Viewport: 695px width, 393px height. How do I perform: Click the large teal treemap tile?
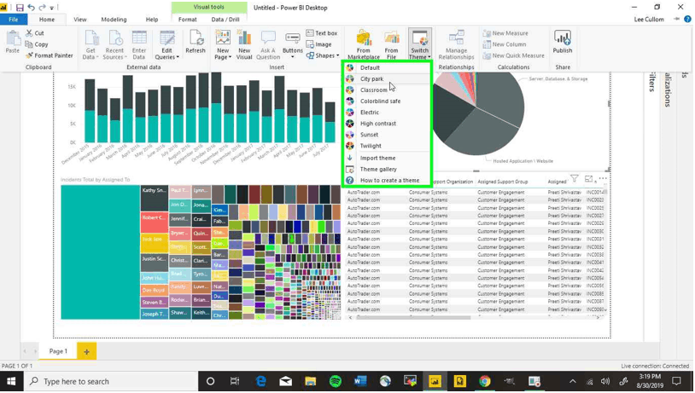pos(100,252)
